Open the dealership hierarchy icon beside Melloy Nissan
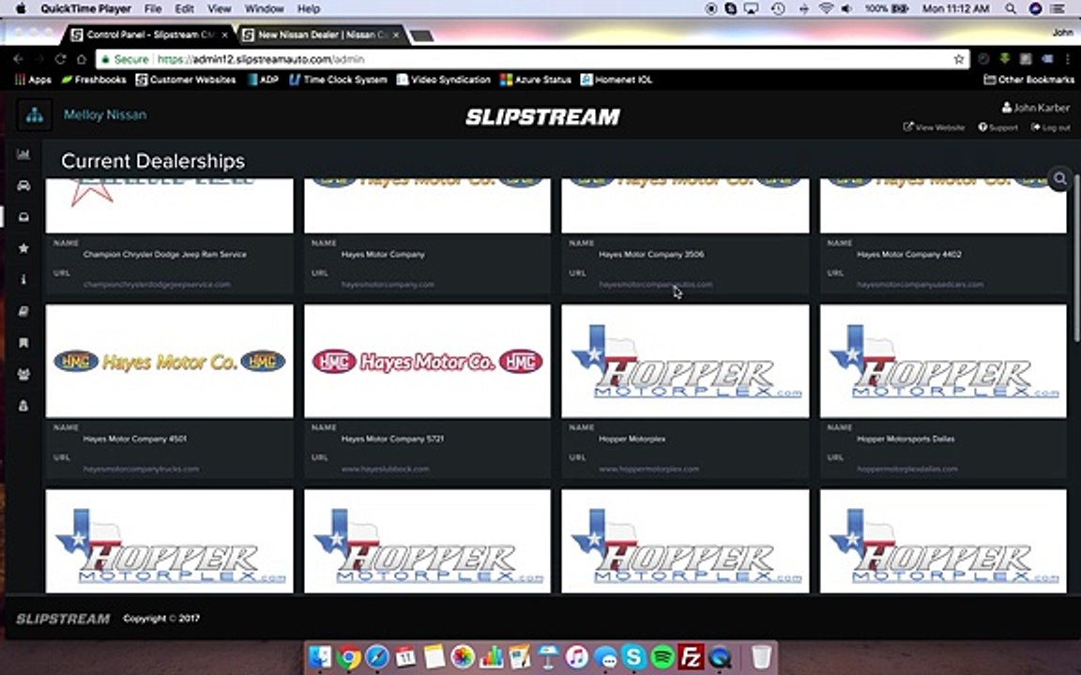The height and width of the screenshot is (675, 1081). (x=35, y=115)
